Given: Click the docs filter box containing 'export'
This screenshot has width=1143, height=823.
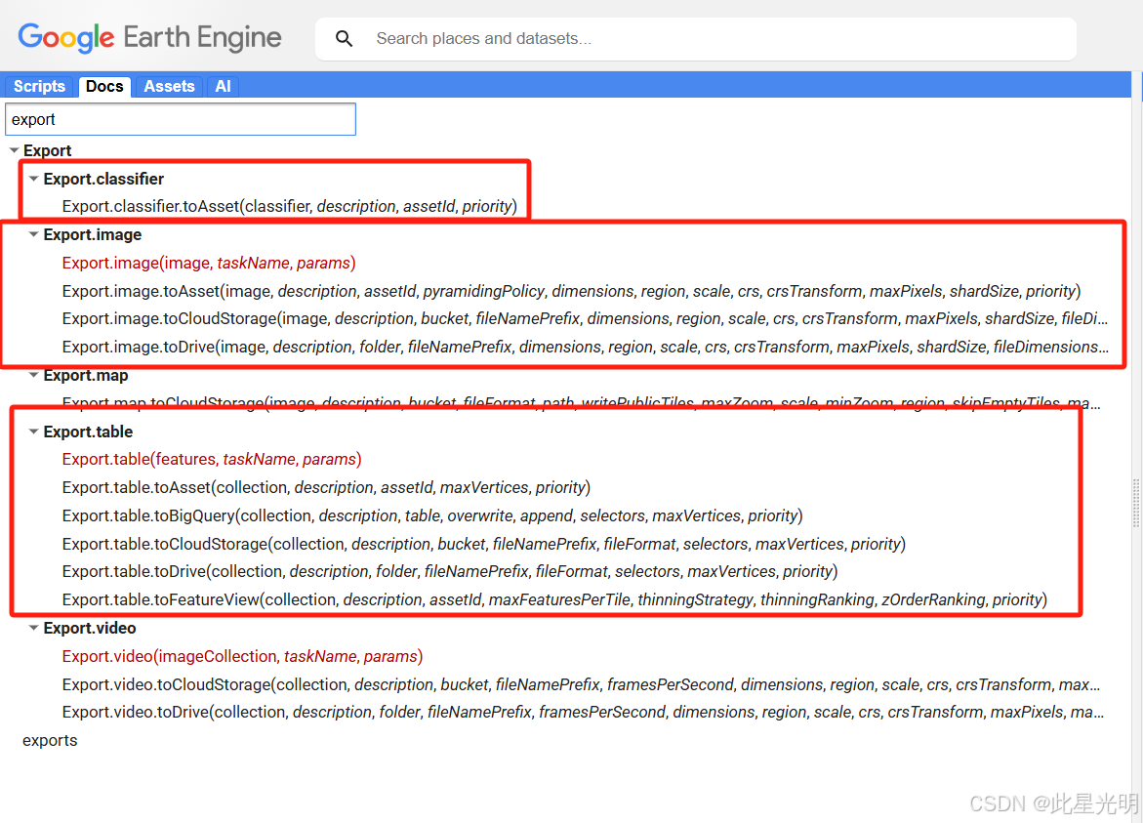Looking at the screenshot, I should tap(181, 119).
